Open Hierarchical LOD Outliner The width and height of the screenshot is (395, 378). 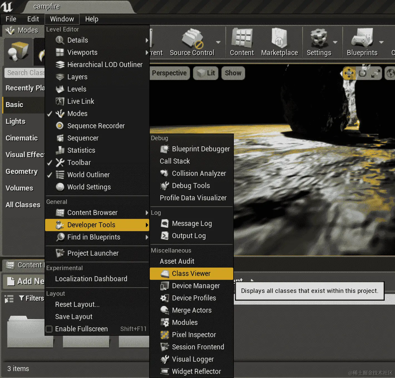coord(97,65)
